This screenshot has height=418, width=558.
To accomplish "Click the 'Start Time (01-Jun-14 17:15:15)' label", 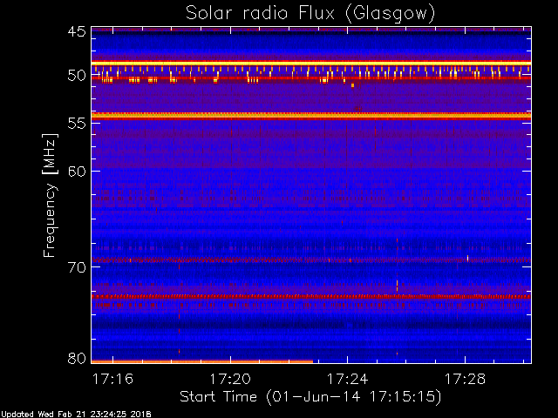I will coord(310,397).
